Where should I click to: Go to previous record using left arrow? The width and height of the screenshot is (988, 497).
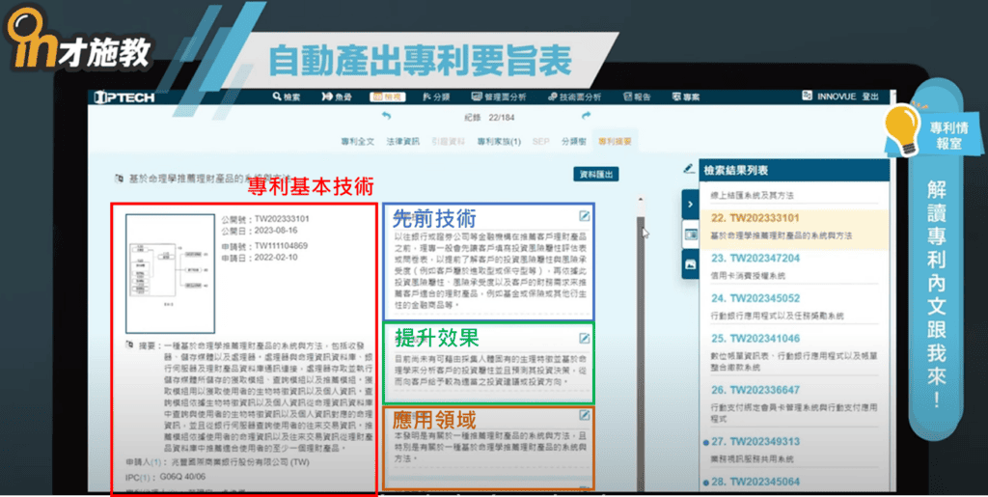(387, 117)
